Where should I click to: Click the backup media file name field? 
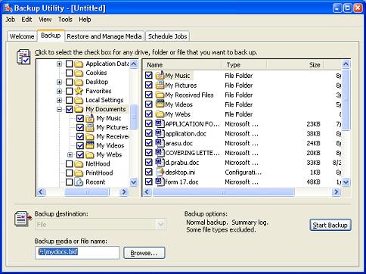[77, 252]
